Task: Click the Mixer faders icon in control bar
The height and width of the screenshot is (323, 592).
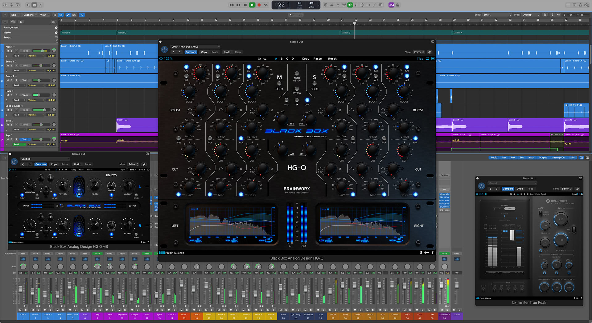Action: (34, 5)
